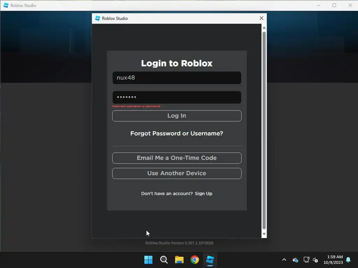The height and width of the screenshot is (268, 358).
Task: Select Roblox Studio taskbar icon
Action: 210,260
